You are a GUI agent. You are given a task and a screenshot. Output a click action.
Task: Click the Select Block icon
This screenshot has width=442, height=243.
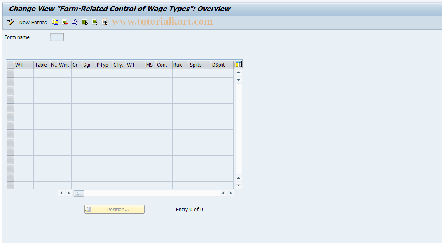95,22
